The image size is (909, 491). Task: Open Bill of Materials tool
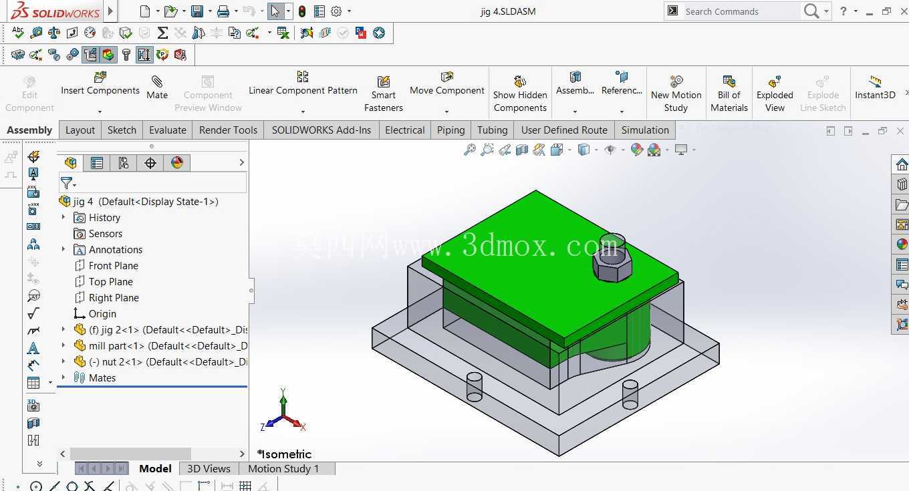point(729,93)
